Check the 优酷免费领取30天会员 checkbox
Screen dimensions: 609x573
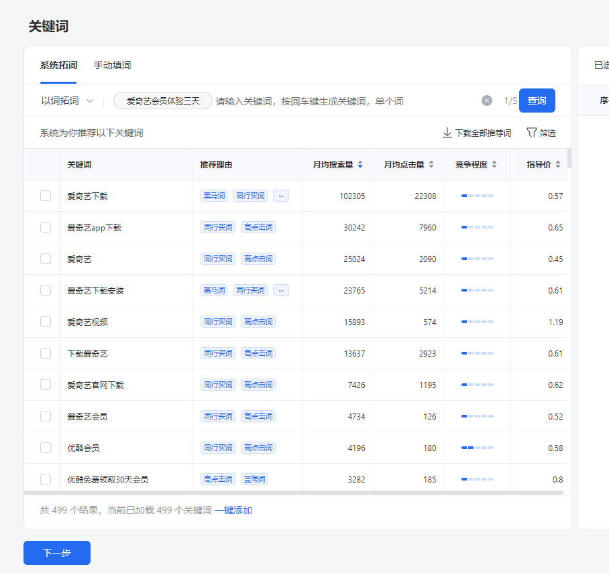46,479
